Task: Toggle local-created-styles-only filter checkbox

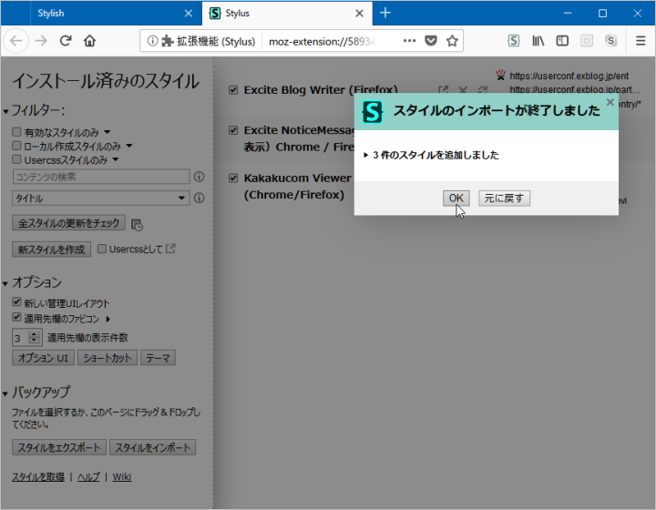Action: 16,146
